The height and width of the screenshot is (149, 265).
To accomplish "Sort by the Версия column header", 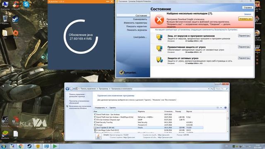I will (194, 111).
